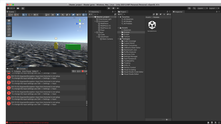Open Hierarchy panel three-dot menu

115,12
